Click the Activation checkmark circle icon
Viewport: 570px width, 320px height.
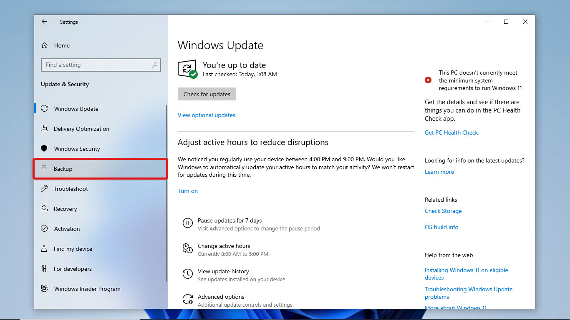[44, 229]
